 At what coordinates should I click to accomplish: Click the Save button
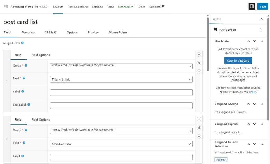coord(263,7)
